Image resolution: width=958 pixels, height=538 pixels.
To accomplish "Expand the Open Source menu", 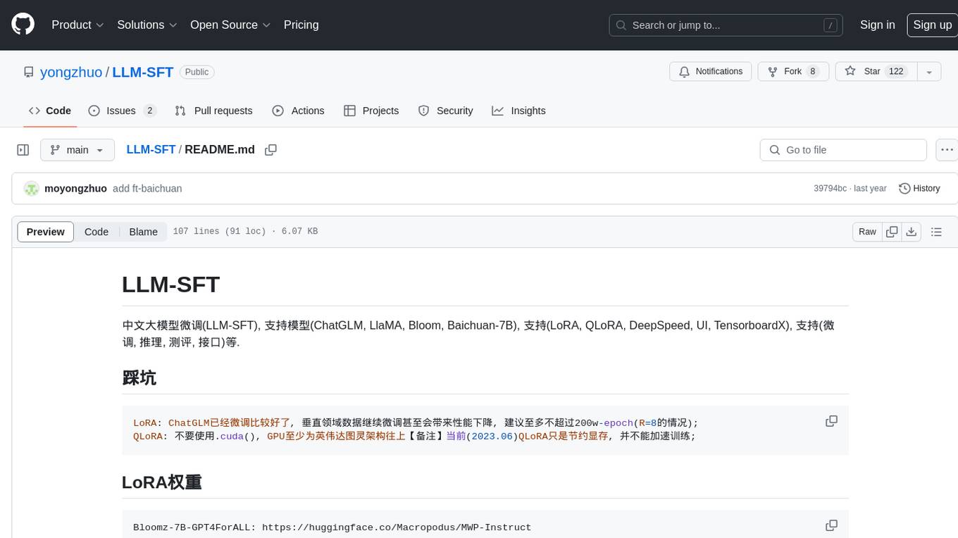I will click(230, 25).
